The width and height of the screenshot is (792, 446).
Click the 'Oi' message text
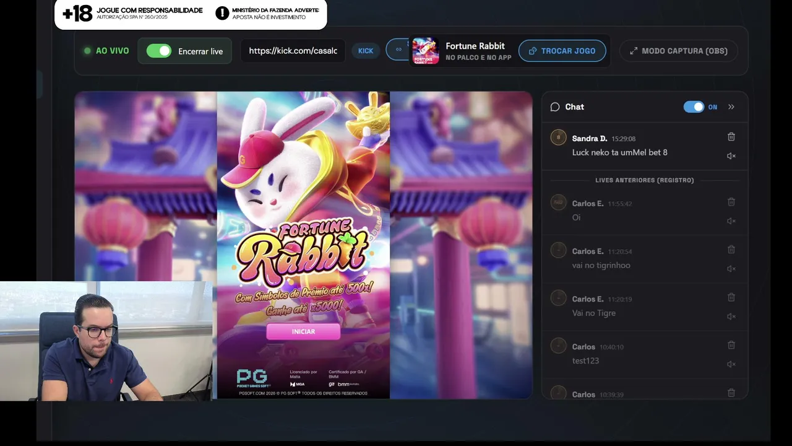click(576, 217)
